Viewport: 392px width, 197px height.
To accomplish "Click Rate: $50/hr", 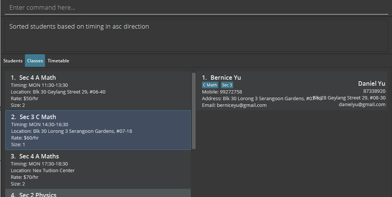I will pyautogui.click(x=25, y=99).
